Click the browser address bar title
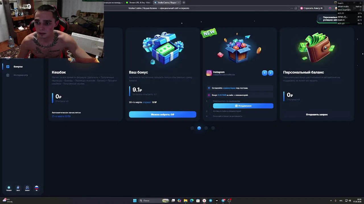The width and height of the screenshot is (364, 204). 159,8
